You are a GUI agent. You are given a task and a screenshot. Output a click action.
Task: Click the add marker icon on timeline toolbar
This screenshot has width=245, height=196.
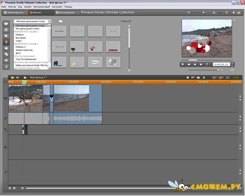[188, 78]
